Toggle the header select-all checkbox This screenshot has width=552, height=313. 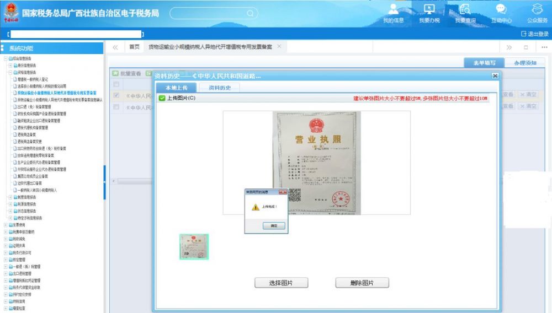tap(116, 84)
